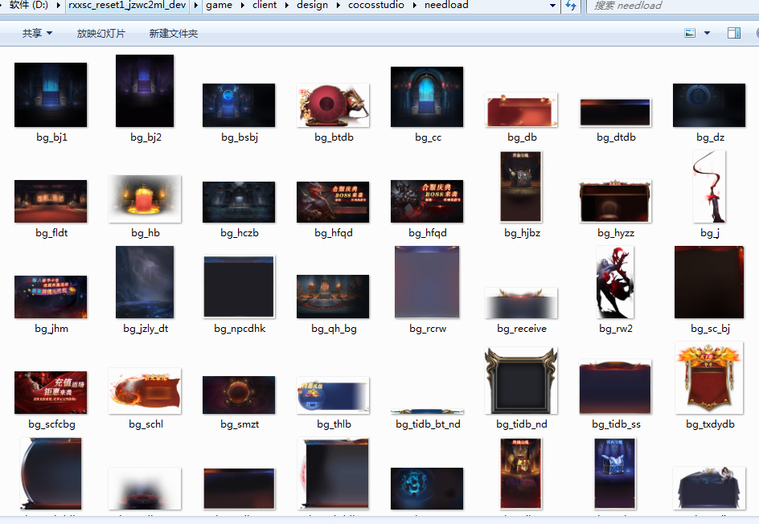Open the 共享 dropdown menu

point(37,34)
